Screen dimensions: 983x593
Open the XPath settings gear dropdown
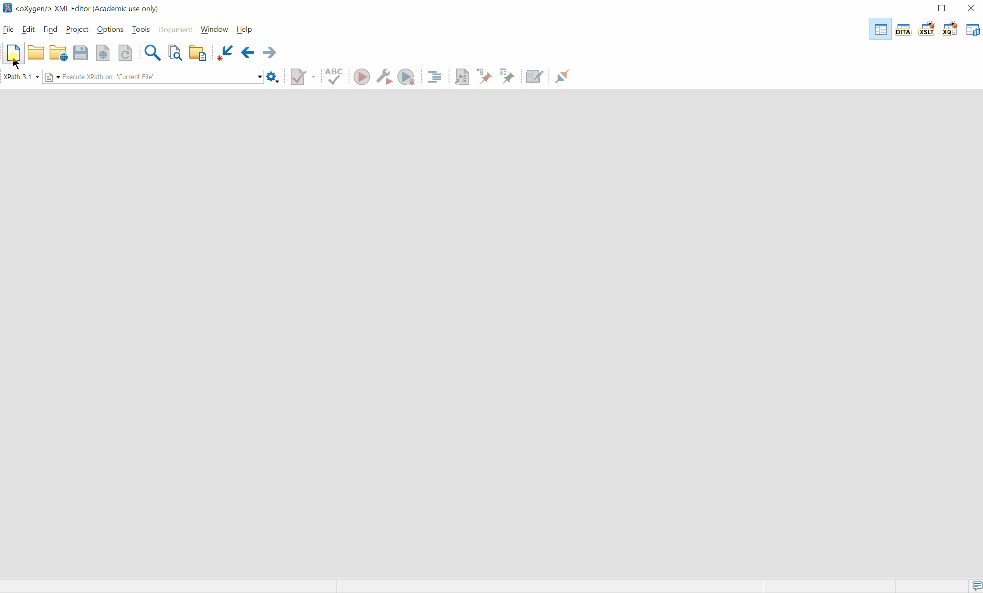pos(273,77)
